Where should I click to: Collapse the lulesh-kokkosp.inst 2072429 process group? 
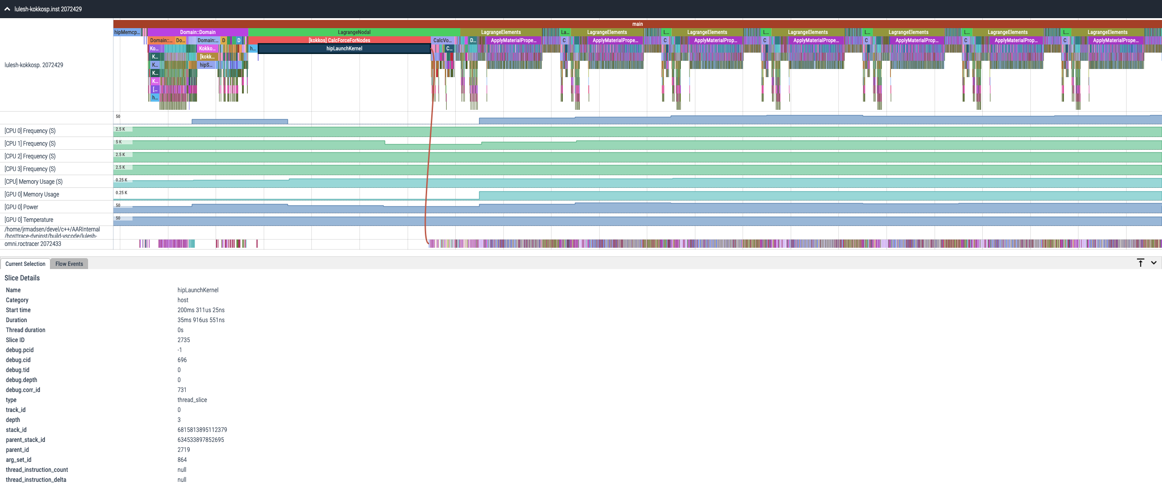click(x=8, y=8)
